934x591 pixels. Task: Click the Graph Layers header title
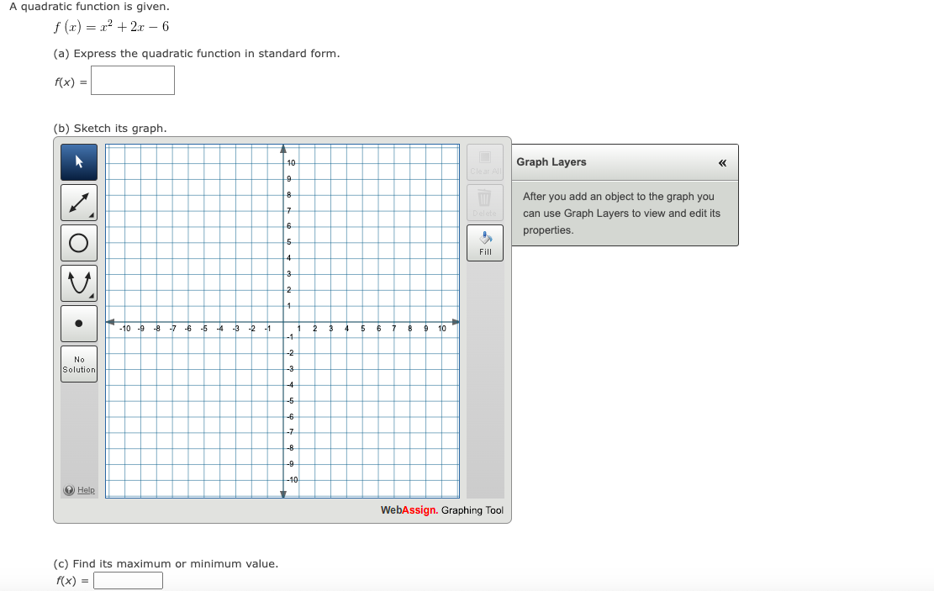(x=551, y=162)
